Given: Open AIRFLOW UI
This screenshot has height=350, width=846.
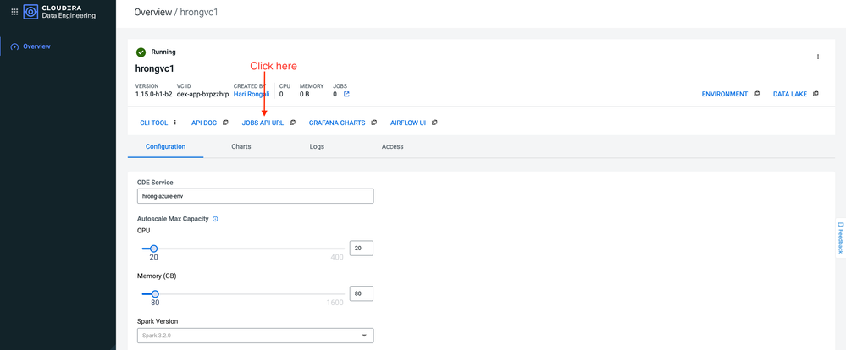Looking at the screenshot, I should point(408,123).
